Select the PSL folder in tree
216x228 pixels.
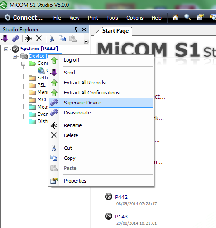tap(42, 85)
